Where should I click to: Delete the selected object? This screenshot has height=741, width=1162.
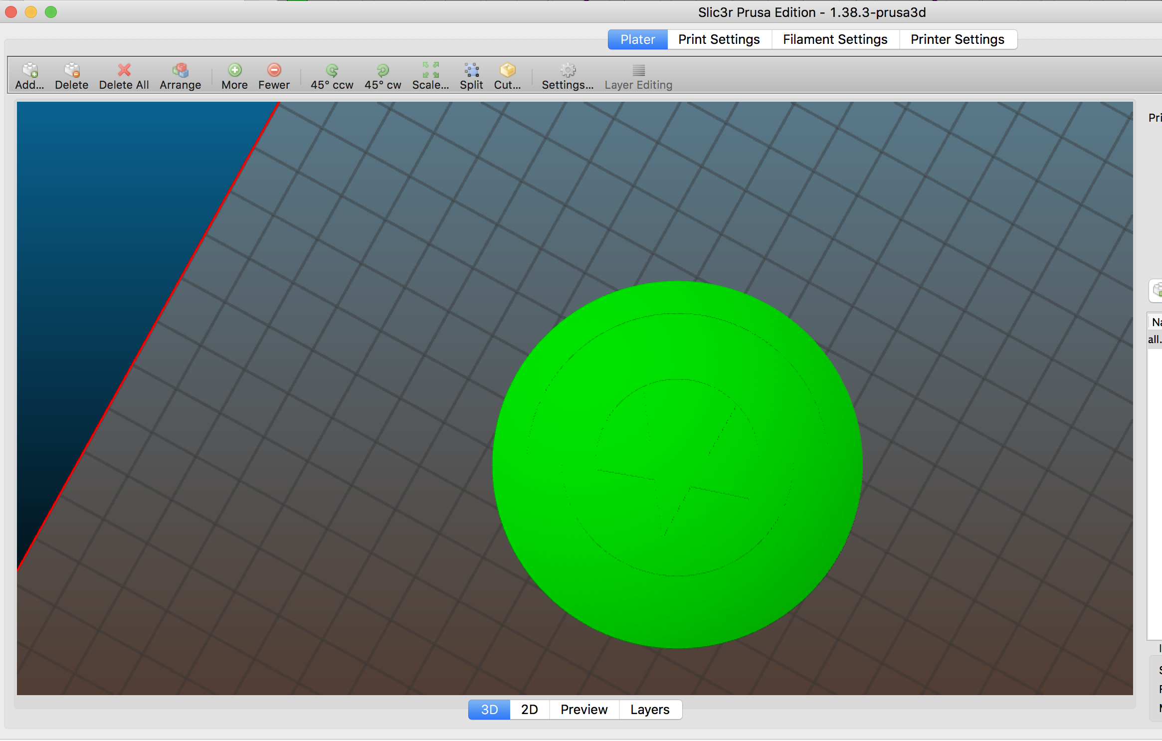tap(71, 75)
